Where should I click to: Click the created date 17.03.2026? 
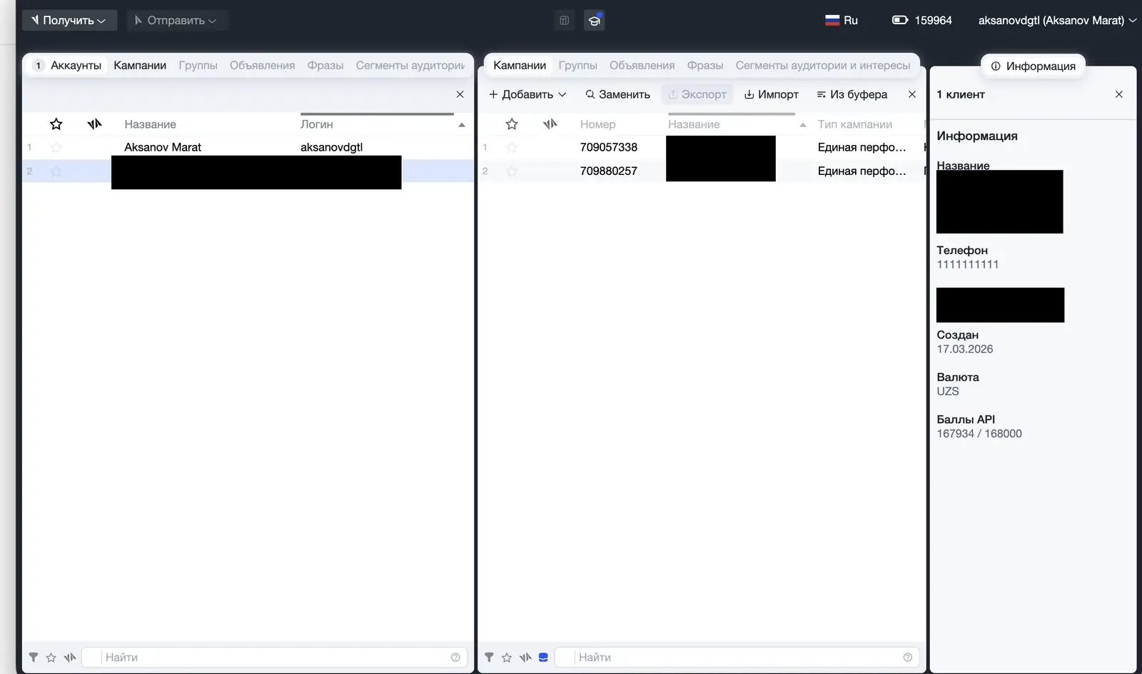pos(964,349)
